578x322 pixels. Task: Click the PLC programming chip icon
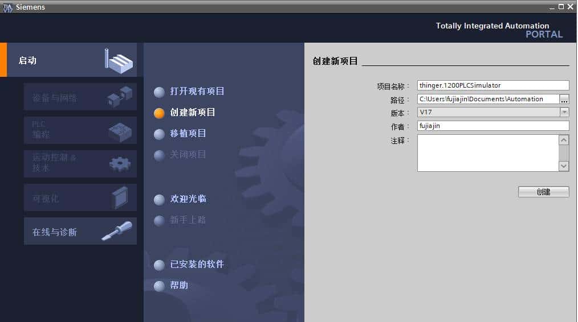[120, 131]
